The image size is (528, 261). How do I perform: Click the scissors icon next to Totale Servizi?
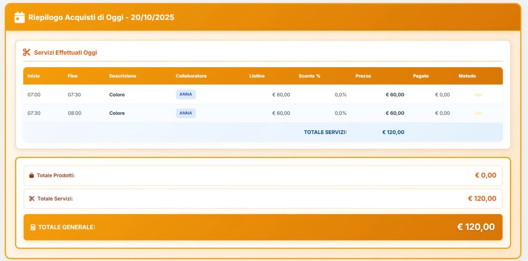point(32,199)
